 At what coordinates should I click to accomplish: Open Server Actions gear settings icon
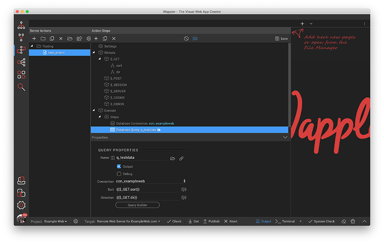[88, 39]
